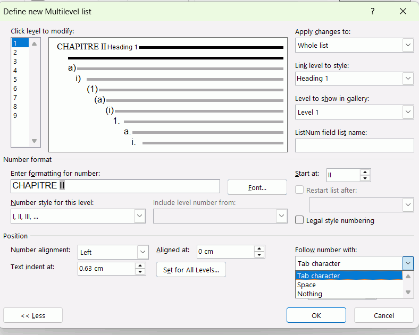
Task: Select Nothing in Follow number list
Action: coord(309,294)
